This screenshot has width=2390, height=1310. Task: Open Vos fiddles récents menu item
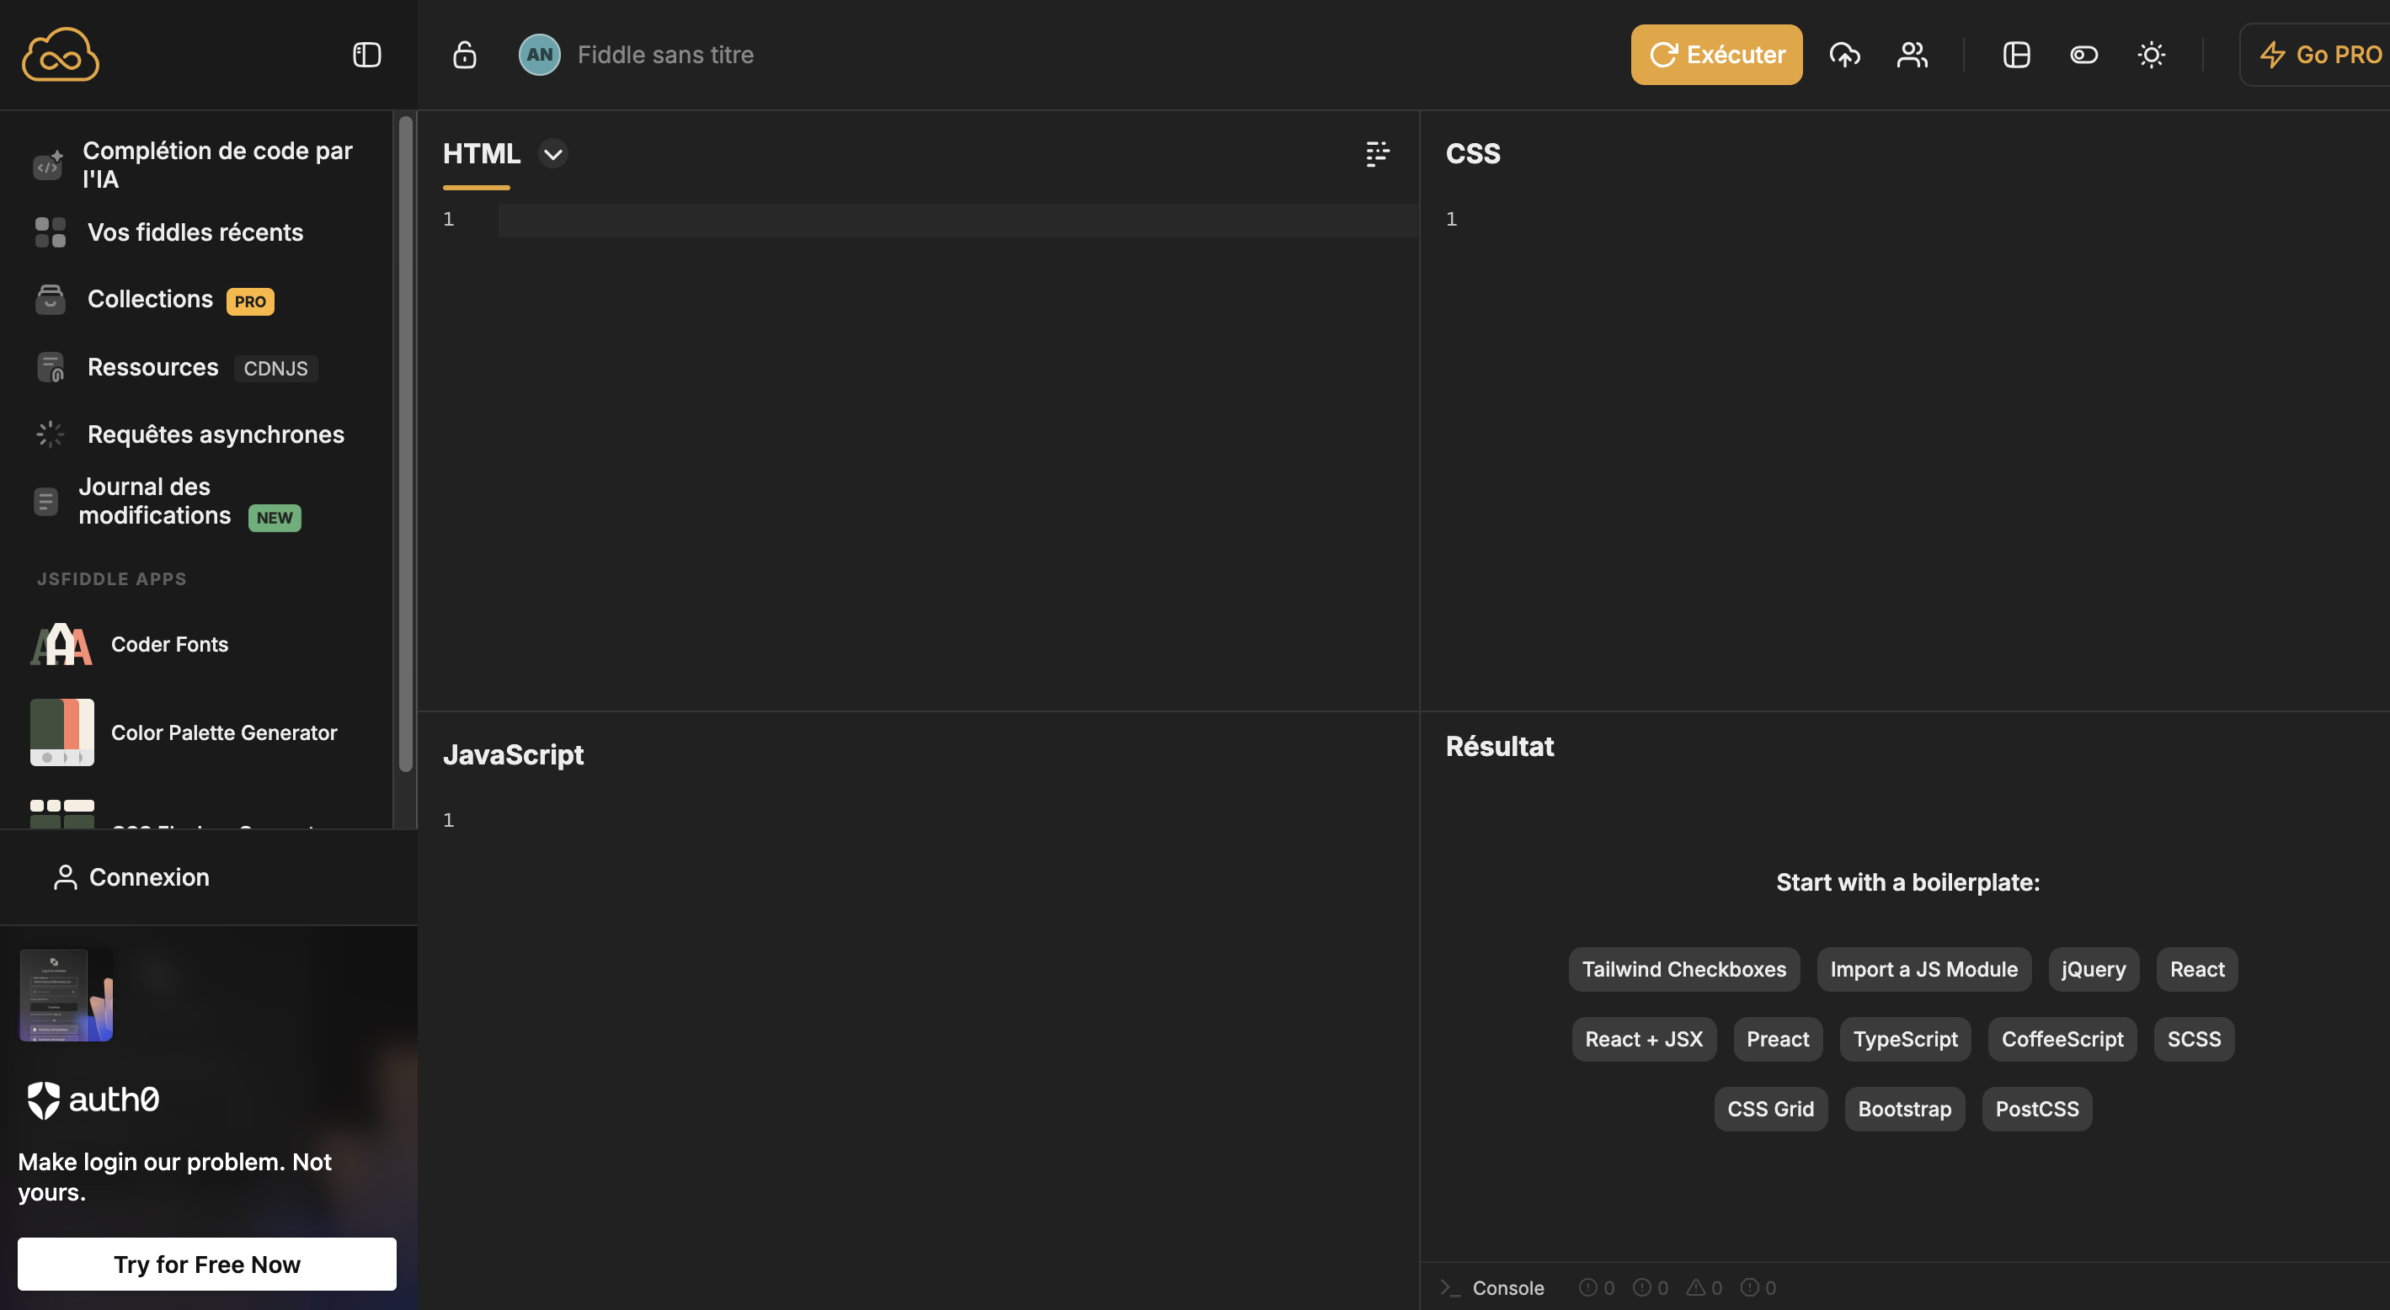point(195,232)
